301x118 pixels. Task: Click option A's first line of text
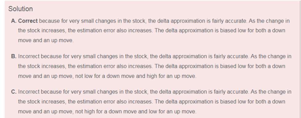coord(150,21)
